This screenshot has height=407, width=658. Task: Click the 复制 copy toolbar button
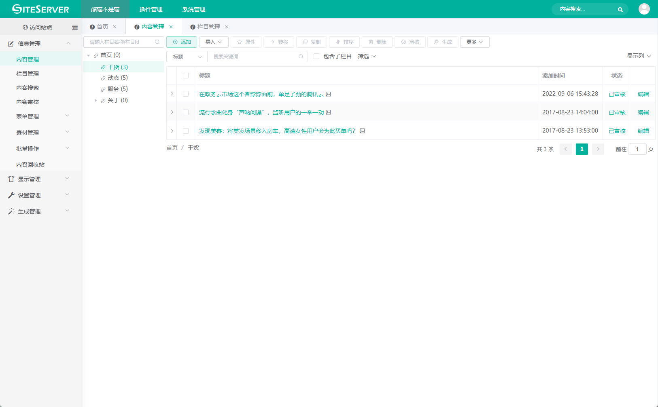click(312, 42)
